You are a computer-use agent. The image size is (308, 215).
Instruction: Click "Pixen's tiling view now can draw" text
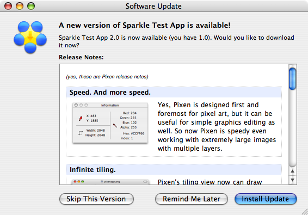tap(210, 182)
